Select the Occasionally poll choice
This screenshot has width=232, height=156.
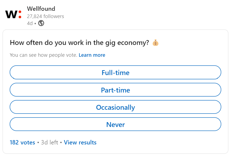coord(115,107)
